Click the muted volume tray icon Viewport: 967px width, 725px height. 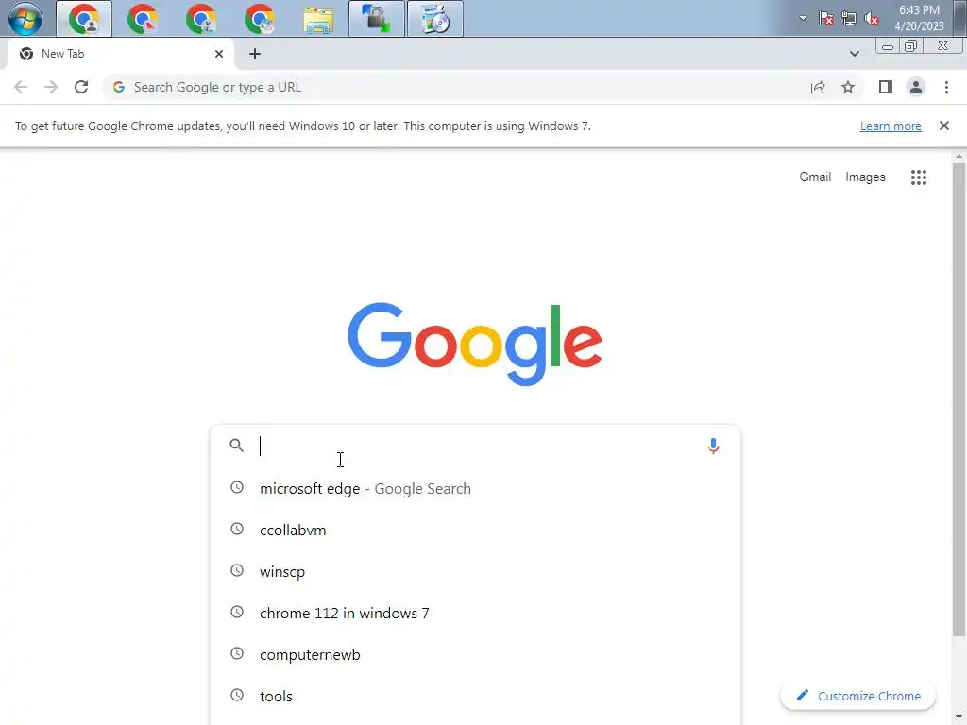[x=872, y=18]
